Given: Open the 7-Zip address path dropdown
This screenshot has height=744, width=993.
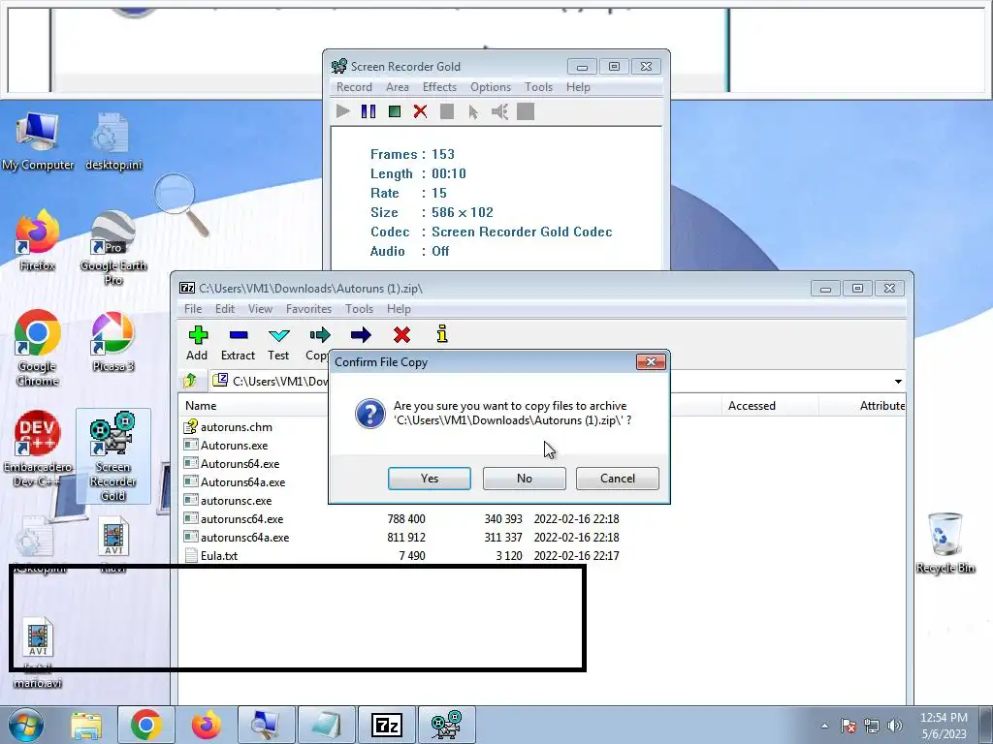Looking at the screenshot, I should pos(898,381).
